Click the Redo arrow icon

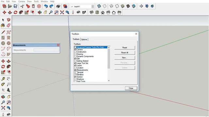point(51,6)
